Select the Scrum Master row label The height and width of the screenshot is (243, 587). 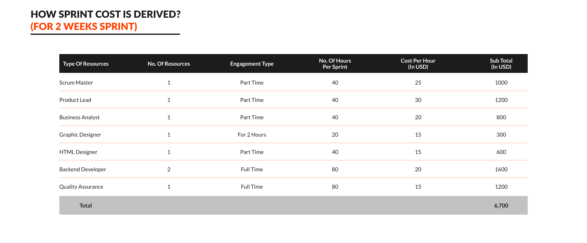tap(76, 83)
